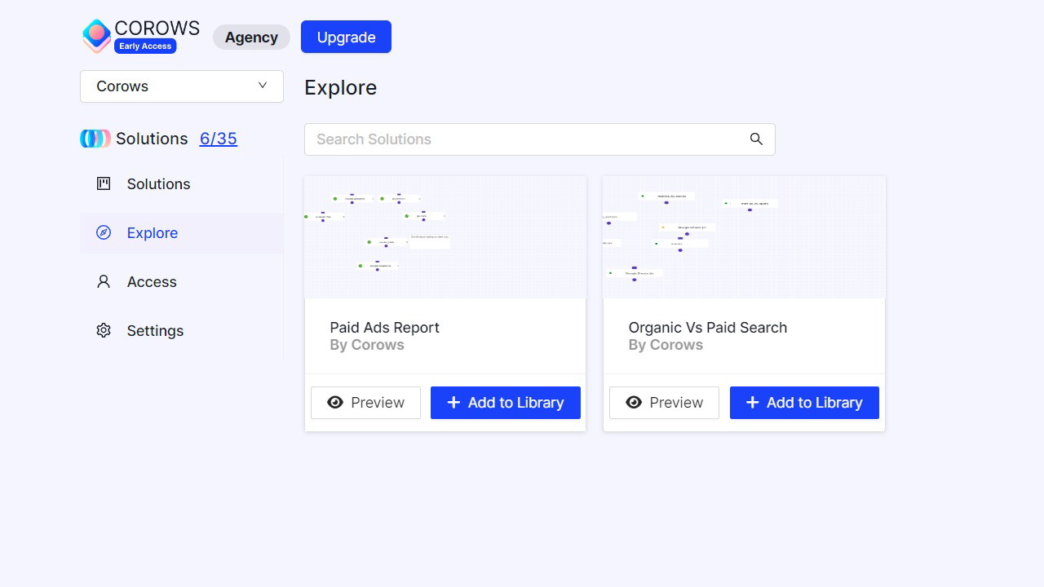Viewport: 1044px width, 587px height.
Task: Open the Access menu item
Action: 152,282
